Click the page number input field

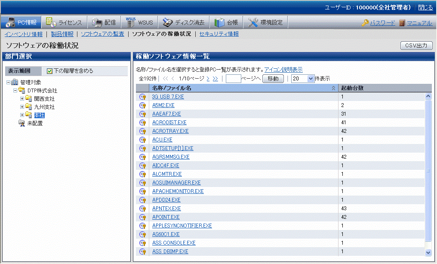point(233,79)
